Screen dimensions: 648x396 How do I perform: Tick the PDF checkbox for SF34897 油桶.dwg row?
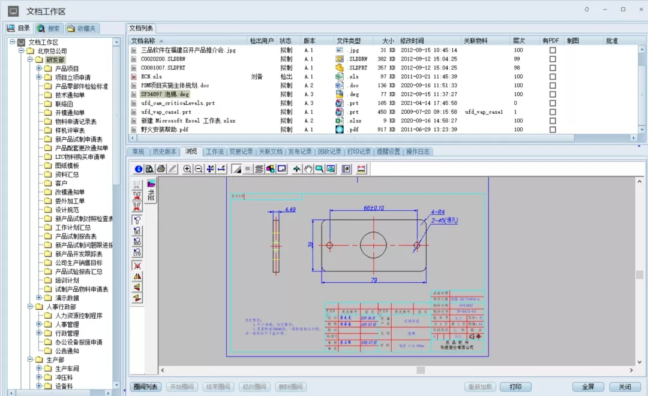point(553,94)
